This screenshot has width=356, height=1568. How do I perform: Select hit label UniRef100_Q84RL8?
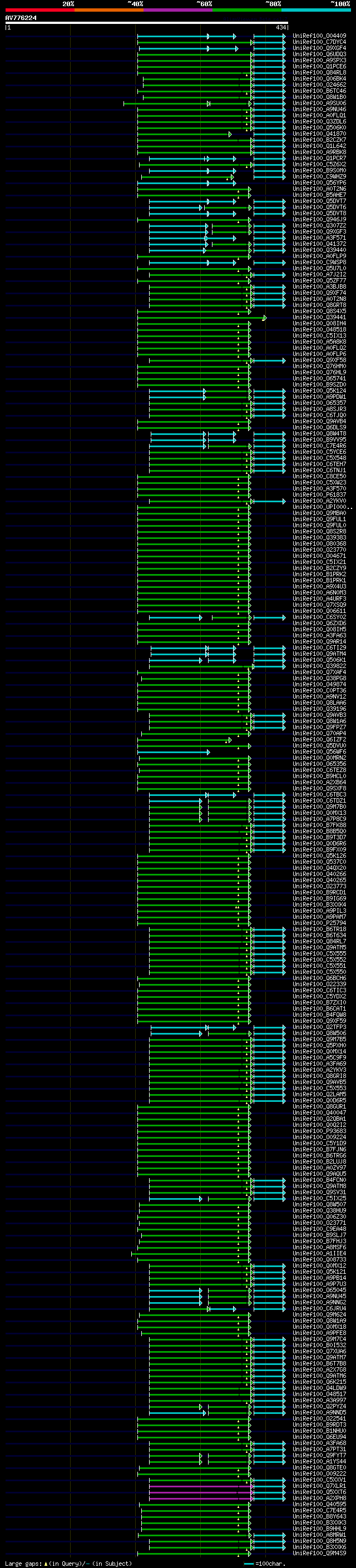[319, 72]
